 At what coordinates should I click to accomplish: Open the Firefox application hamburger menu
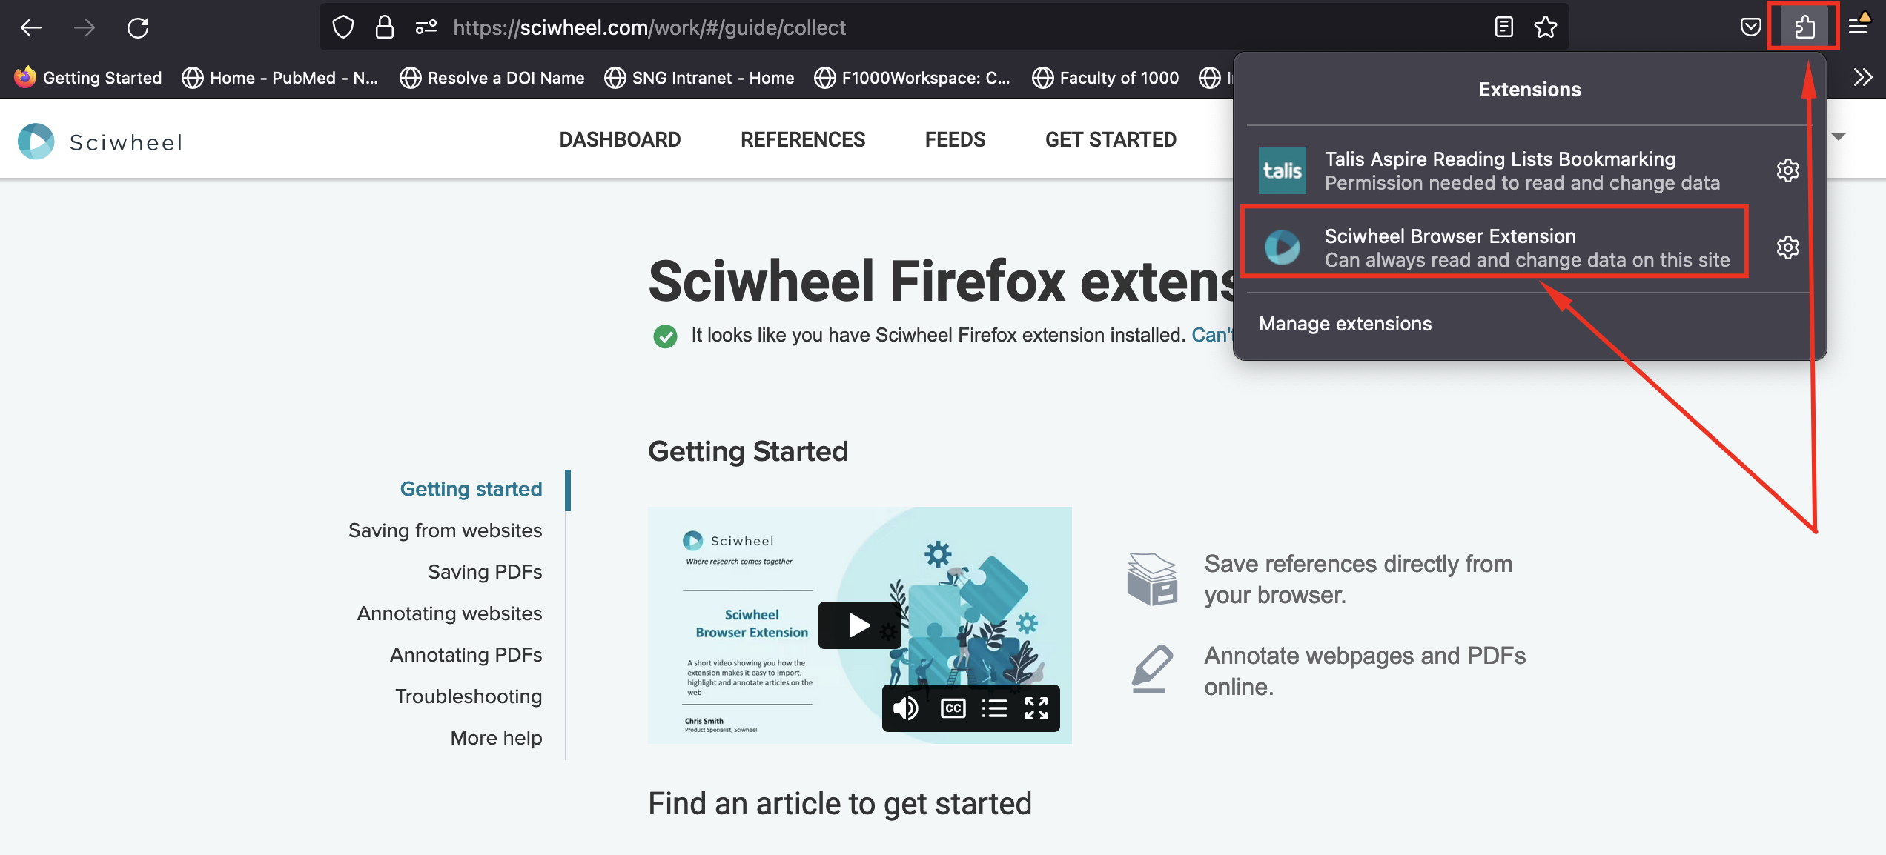1859,27
